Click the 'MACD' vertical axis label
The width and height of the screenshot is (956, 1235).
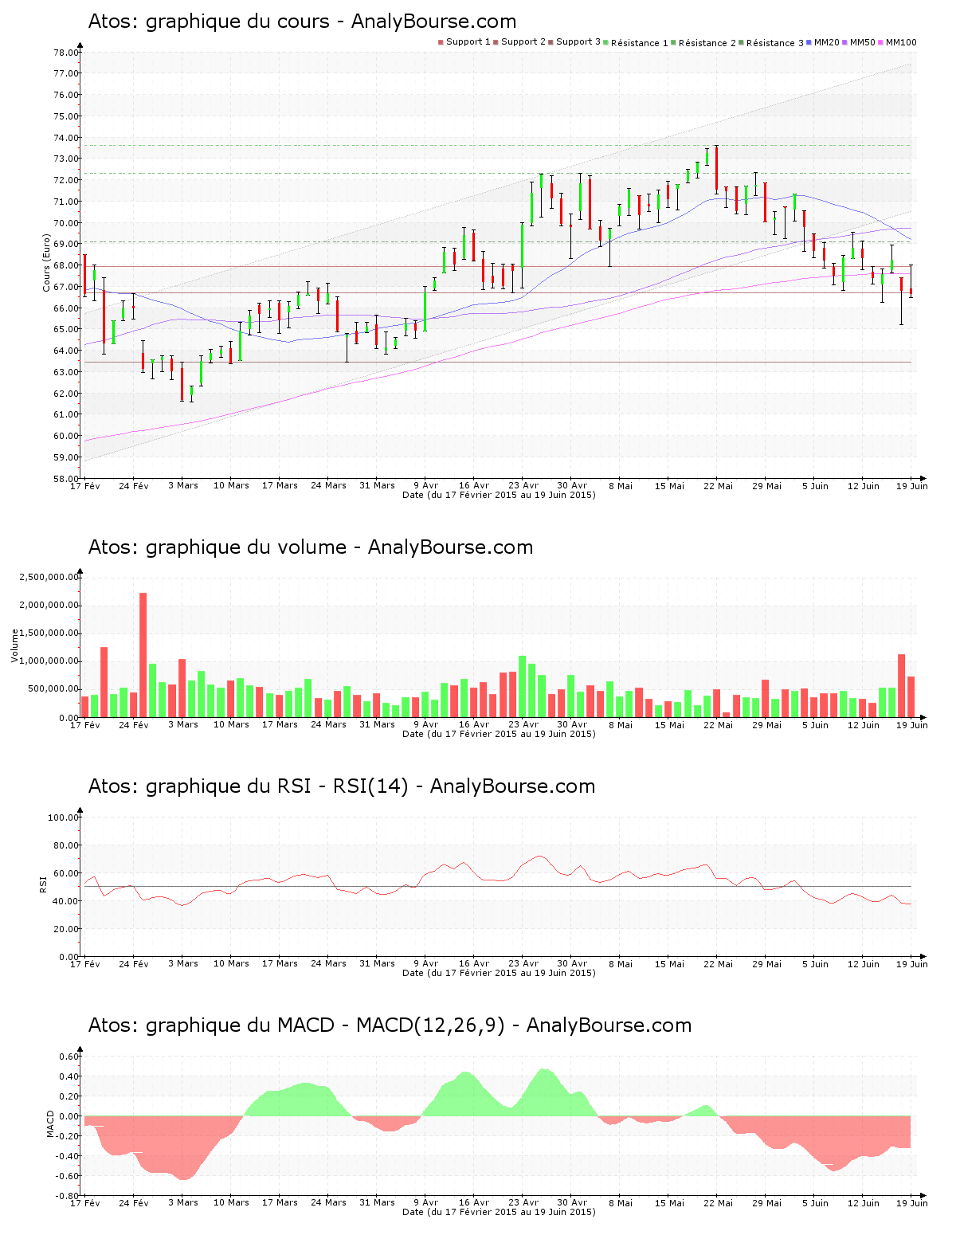click(50, 1124)
